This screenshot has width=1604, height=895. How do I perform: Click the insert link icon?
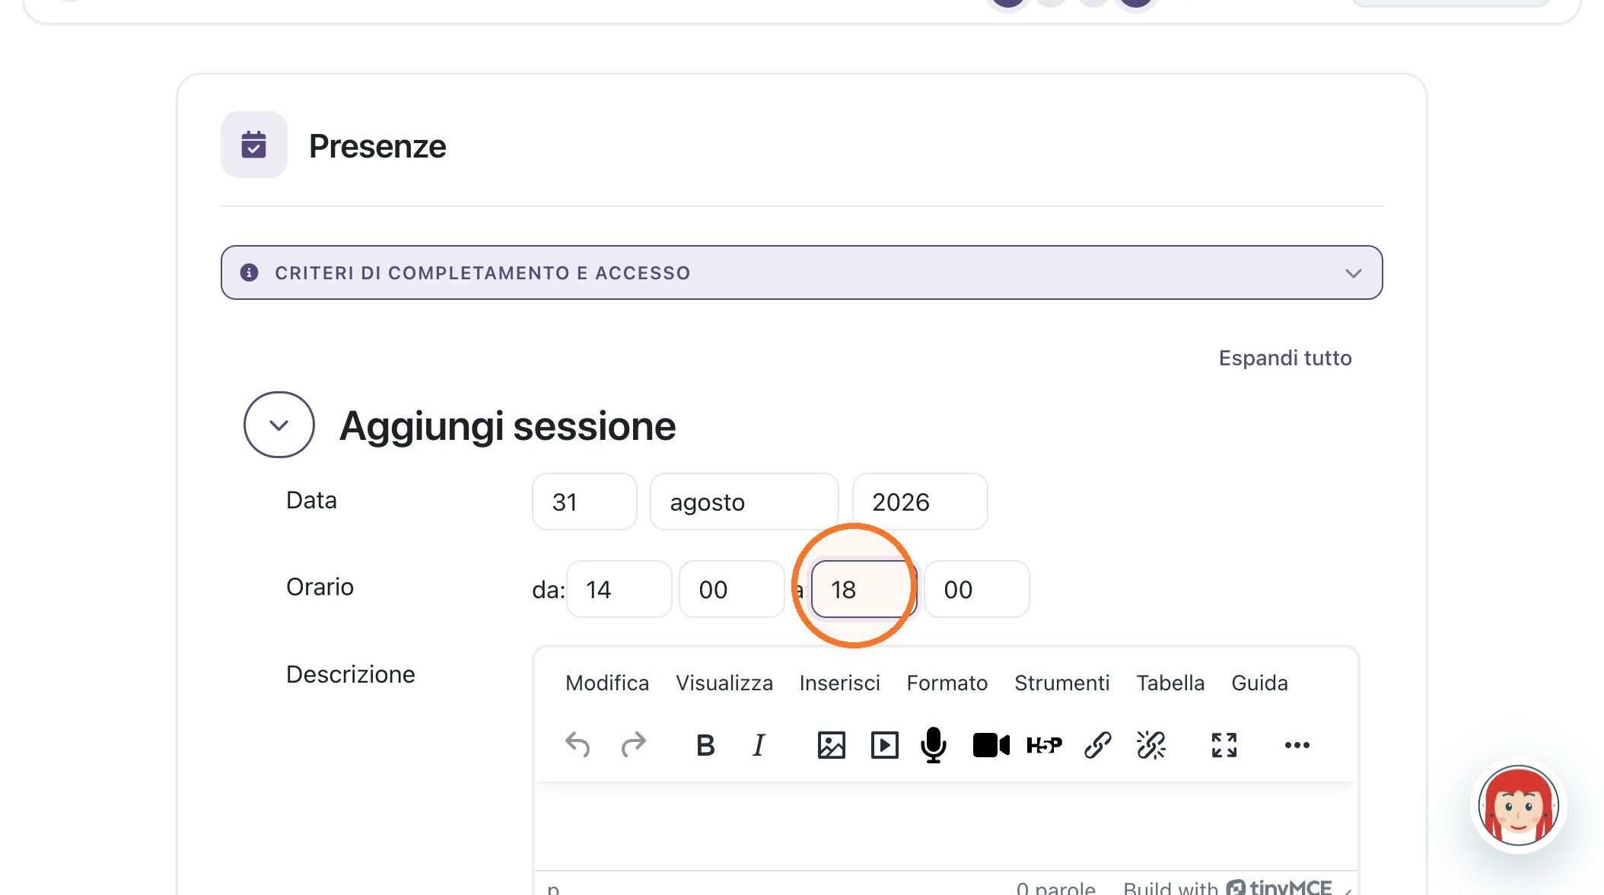(x=1097, y=745)
